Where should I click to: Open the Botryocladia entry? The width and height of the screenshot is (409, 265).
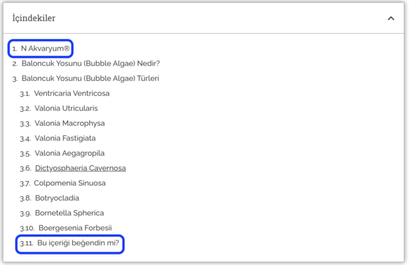tap(57, 197)
